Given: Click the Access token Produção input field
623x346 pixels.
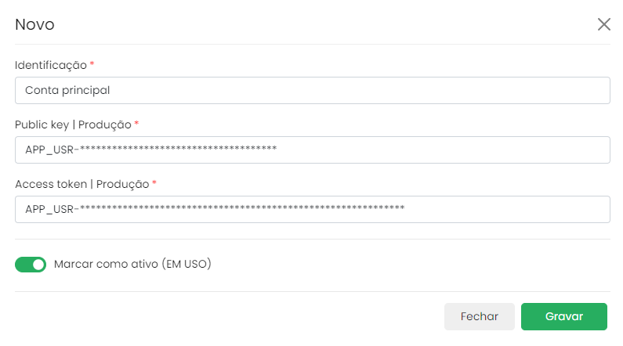Looking at the screenshot, I should [x=312, y=209].
